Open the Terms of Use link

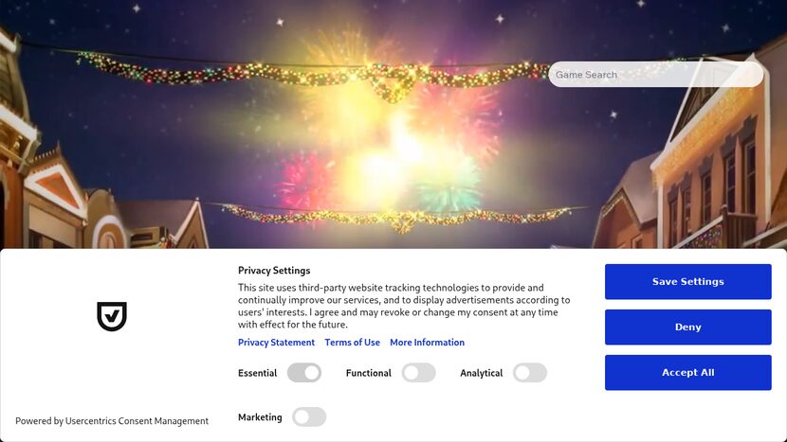352,343
